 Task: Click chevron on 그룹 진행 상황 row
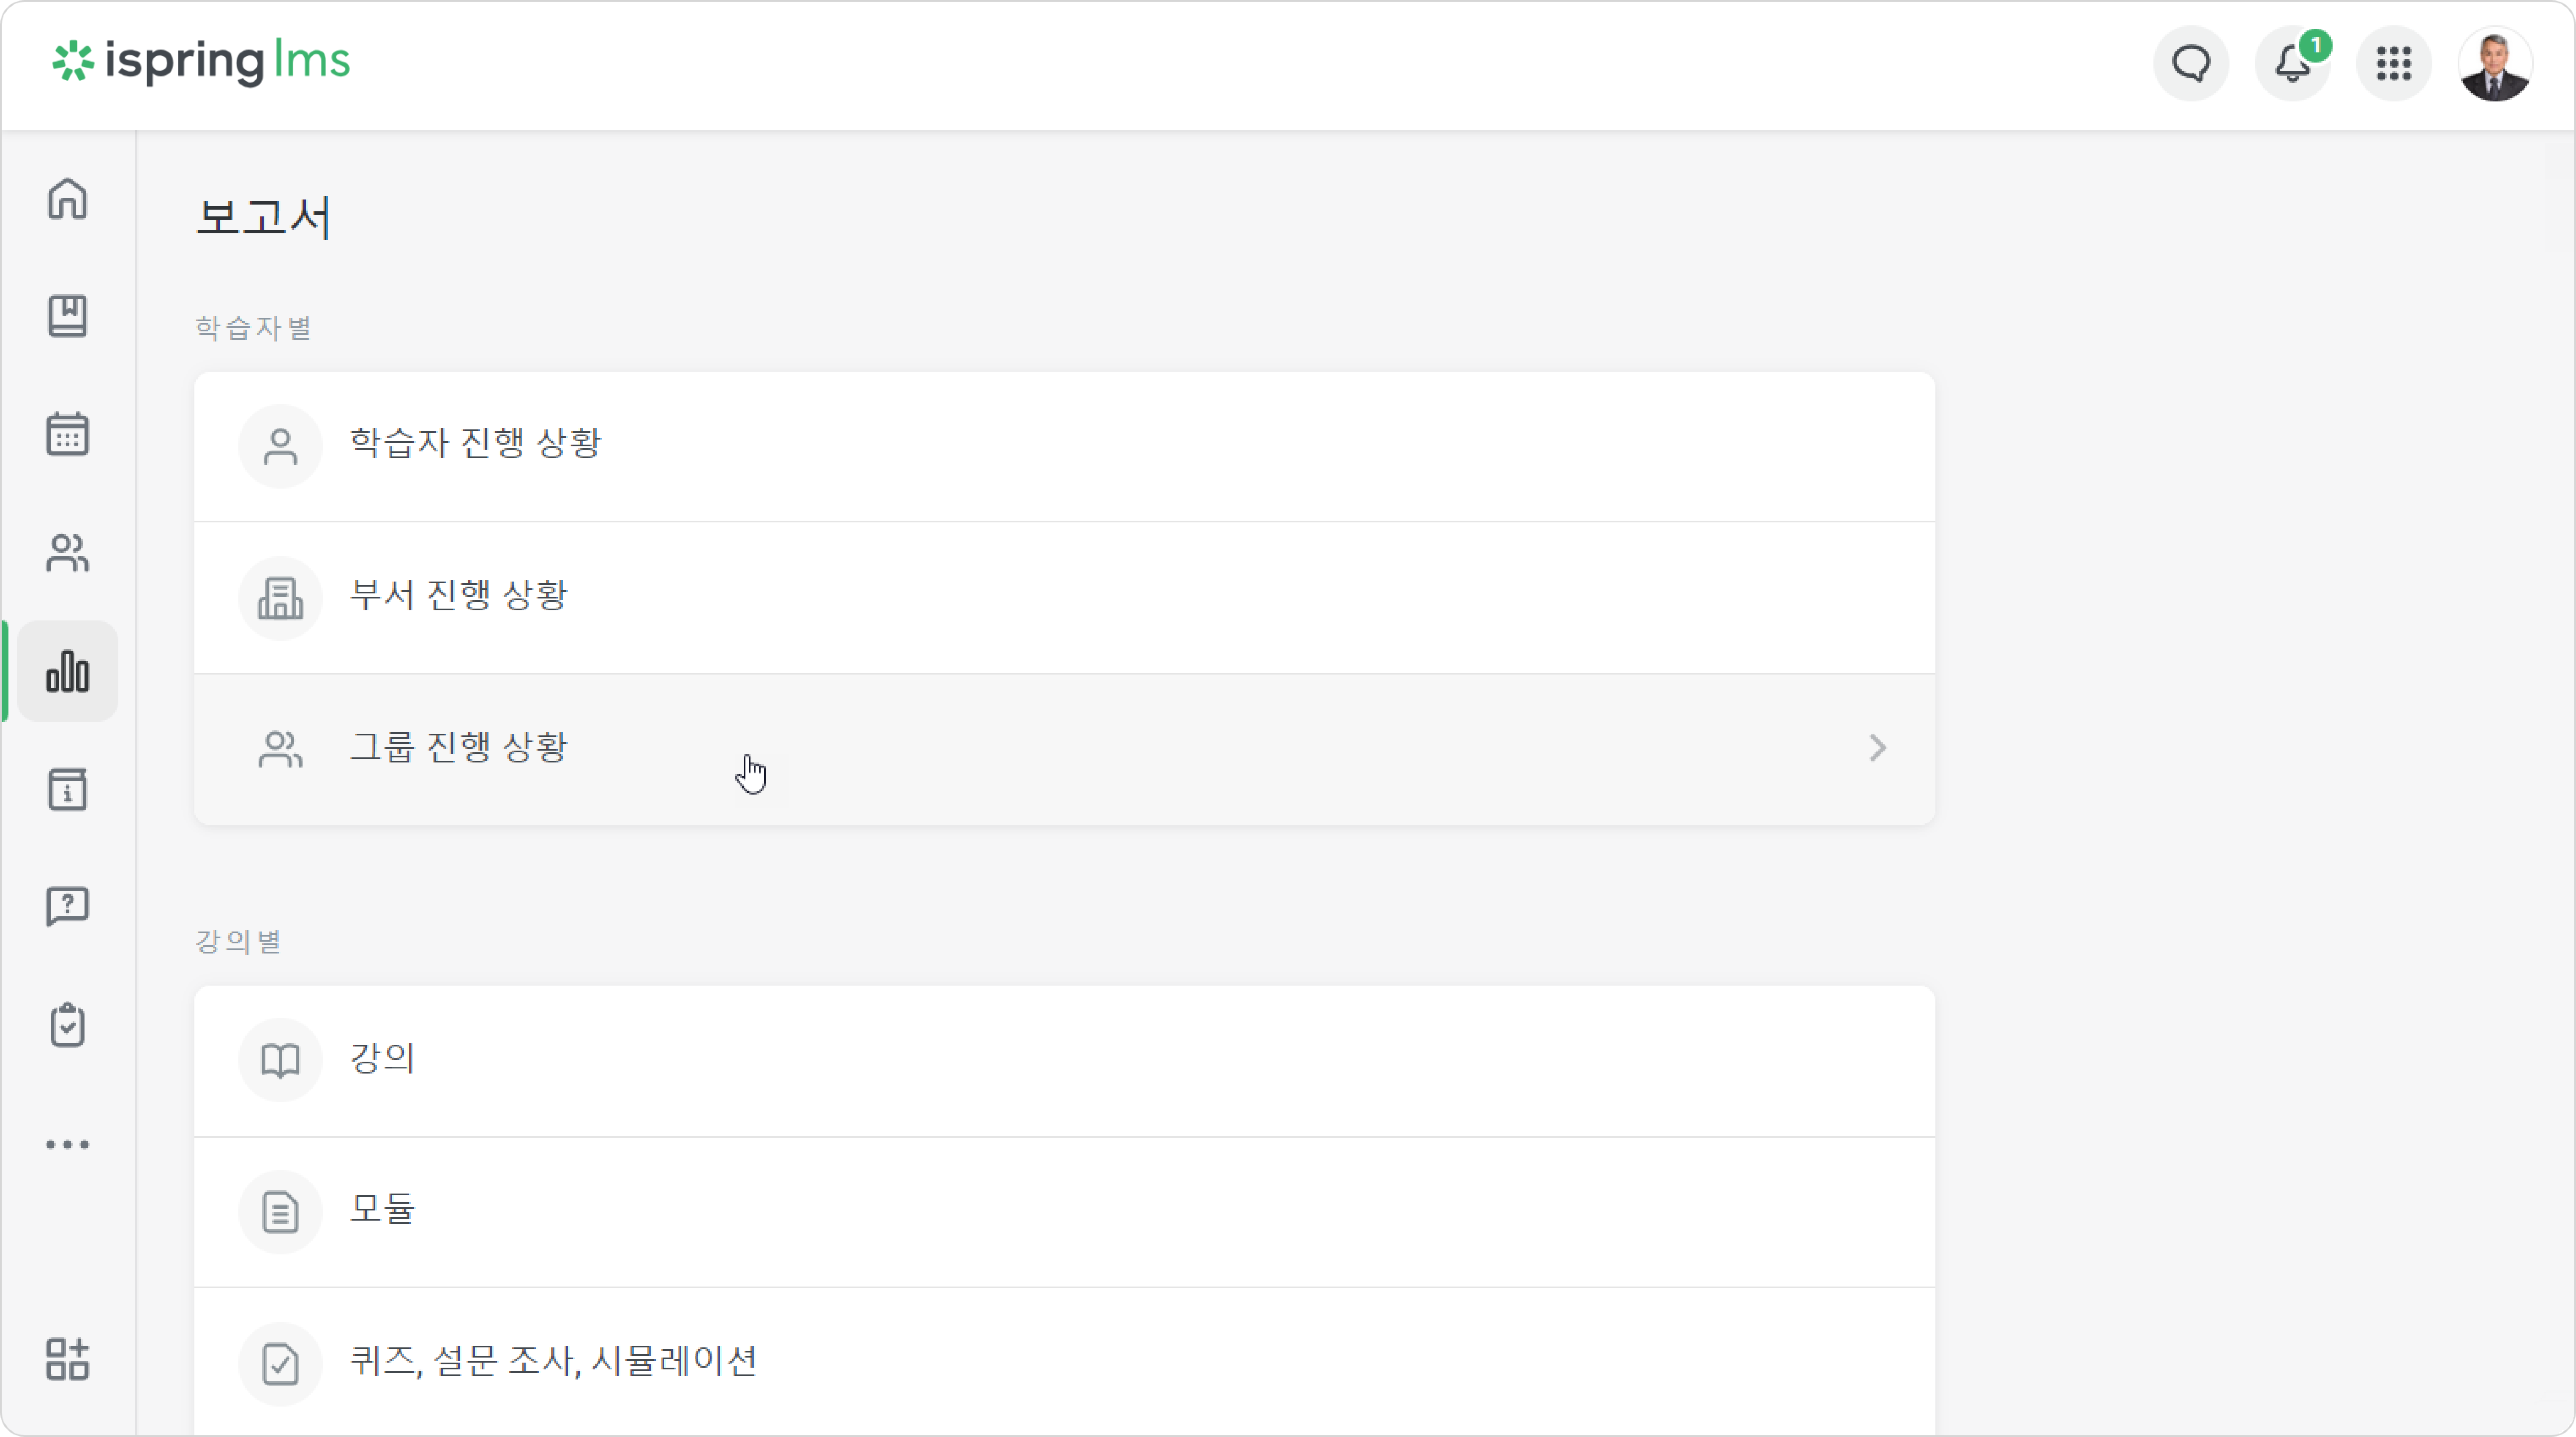[1877, 748]
